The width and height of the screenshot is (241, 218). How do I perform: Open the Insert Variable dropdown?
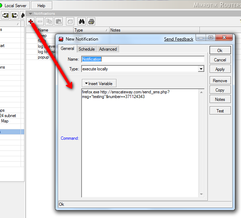[x=99, y=84]
